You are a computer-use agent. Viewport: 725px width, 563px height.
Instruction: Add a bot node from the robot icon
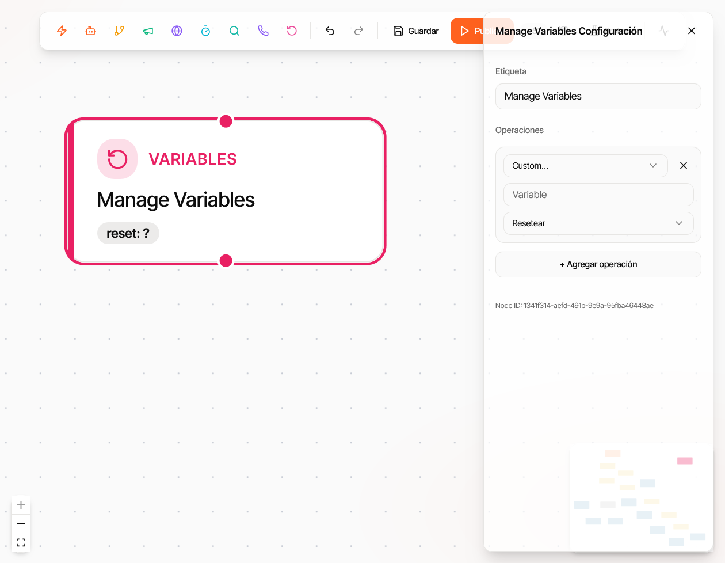click(x=90, y=31)
